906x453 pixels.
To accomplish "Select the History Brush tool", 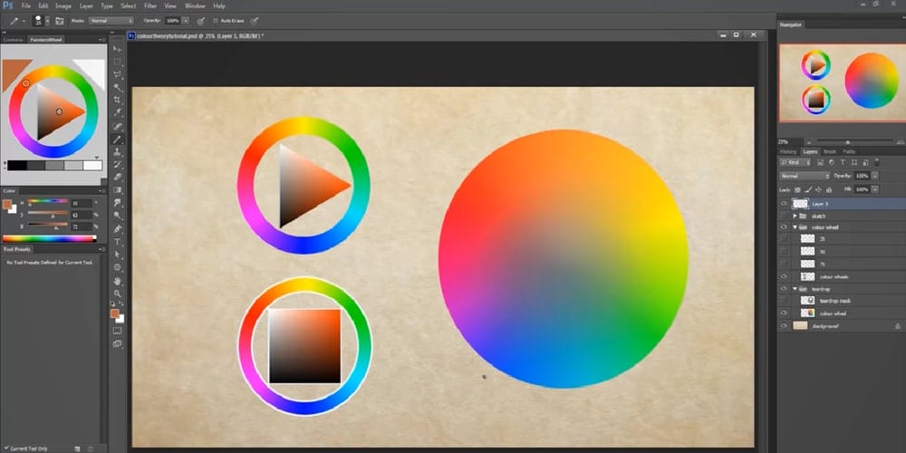I will coord(117,165).
